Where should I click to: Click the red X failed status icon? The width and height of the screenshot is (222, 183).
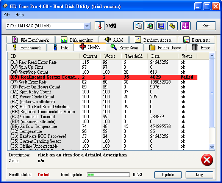pos(207,160)
